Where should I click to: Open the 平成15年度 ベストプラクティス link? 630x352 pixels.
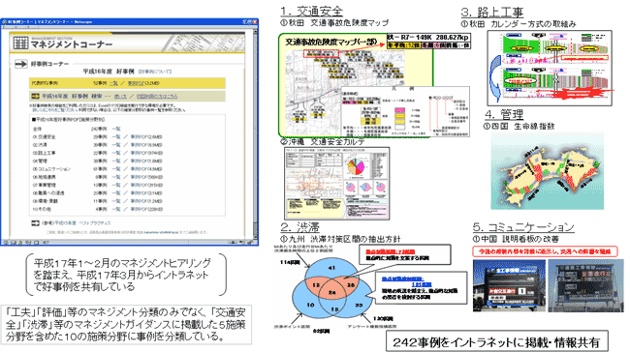click(x=82, y=223)
